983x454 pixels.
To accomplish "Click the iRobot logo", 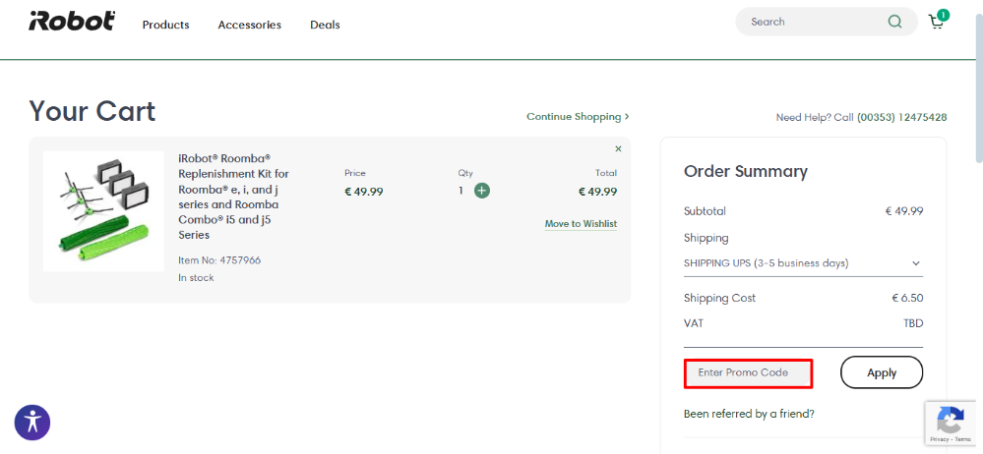I will point(72,21).
